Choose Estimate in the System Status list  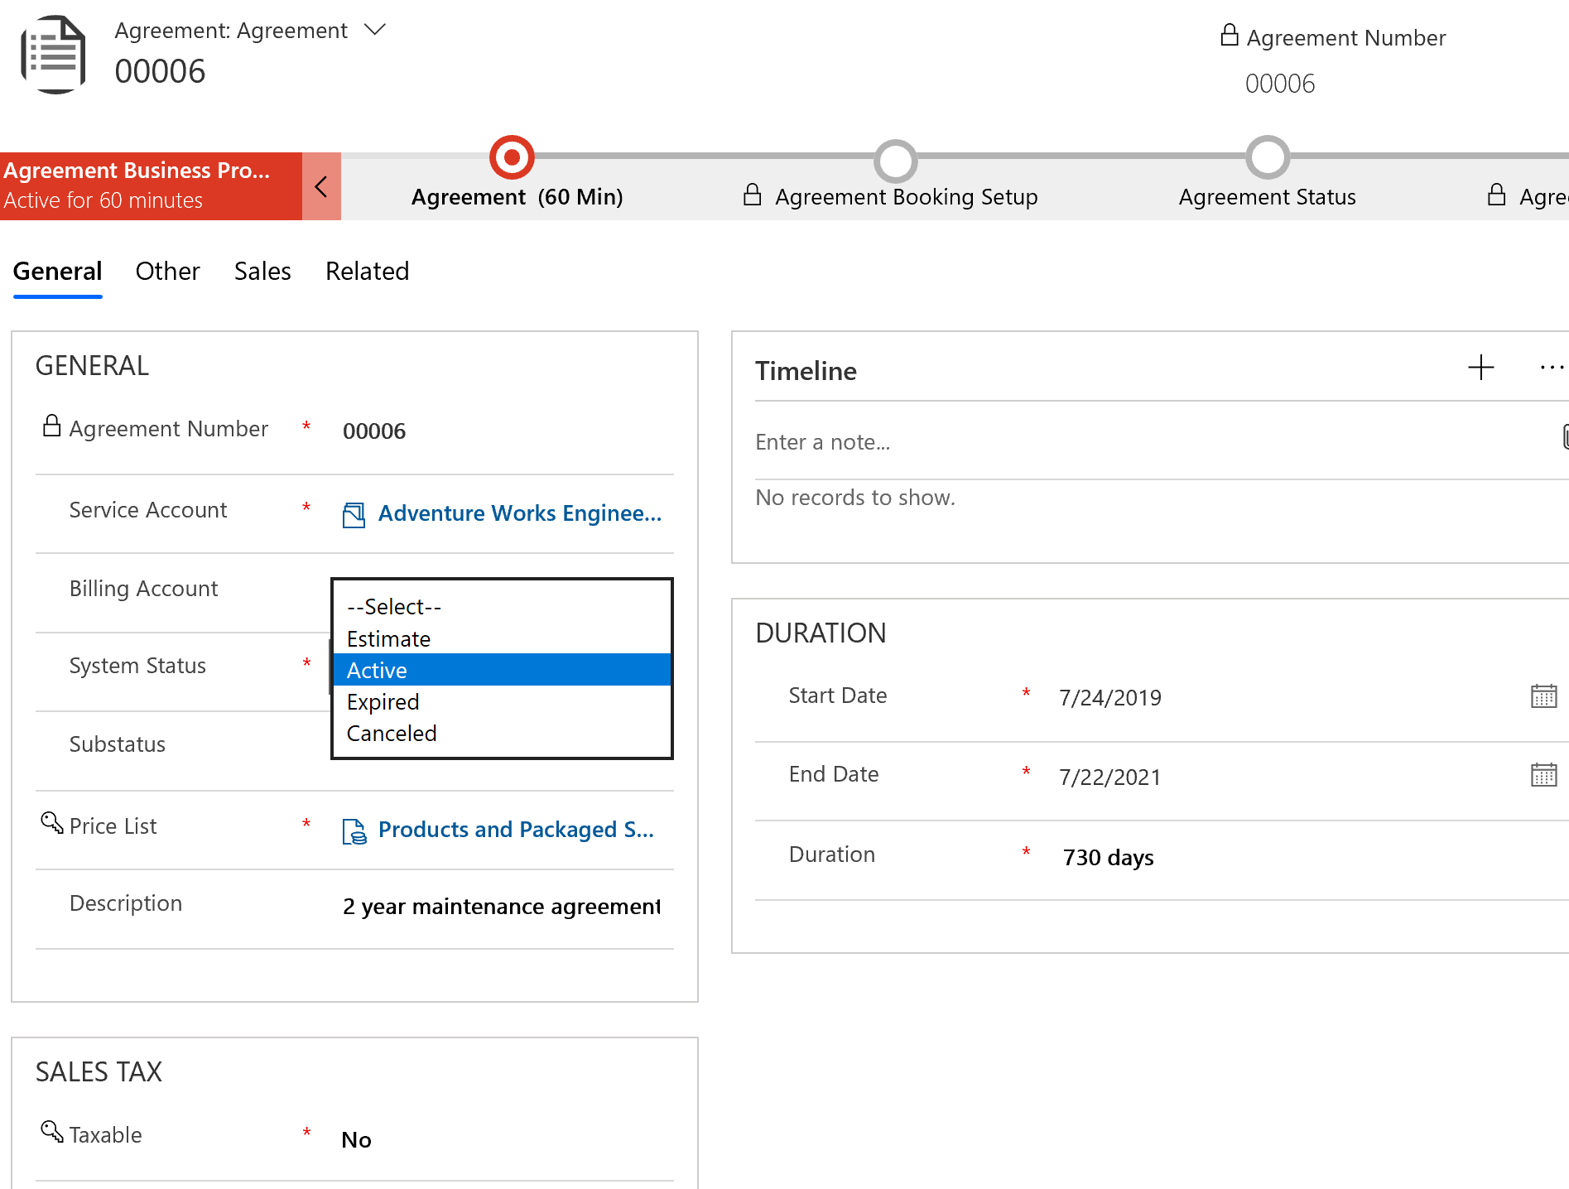click(x=502, y=639)
